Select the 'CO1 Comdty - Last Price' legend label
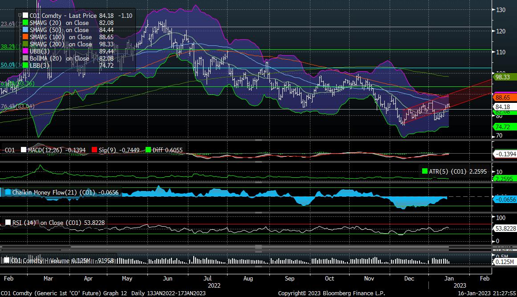 click(63, 16)
